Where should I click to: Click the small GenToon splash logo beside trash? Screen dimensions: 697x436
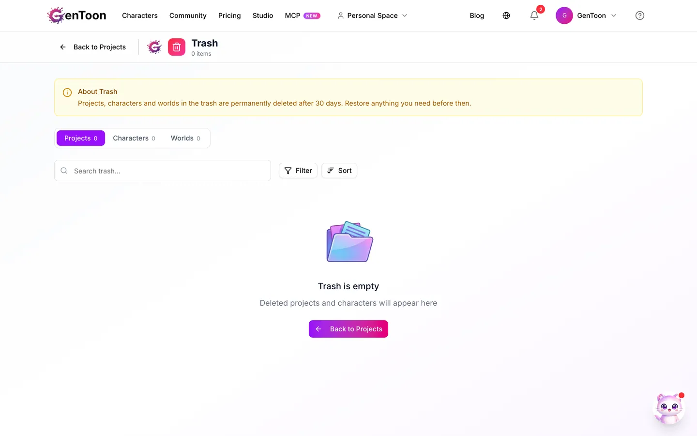click(x=154, y=47)
